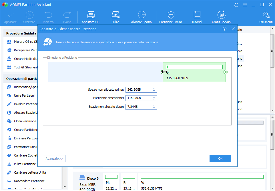Decrease Partizione dimensione value
This screenshot has width=275, height=191.
tap(154, 99)
